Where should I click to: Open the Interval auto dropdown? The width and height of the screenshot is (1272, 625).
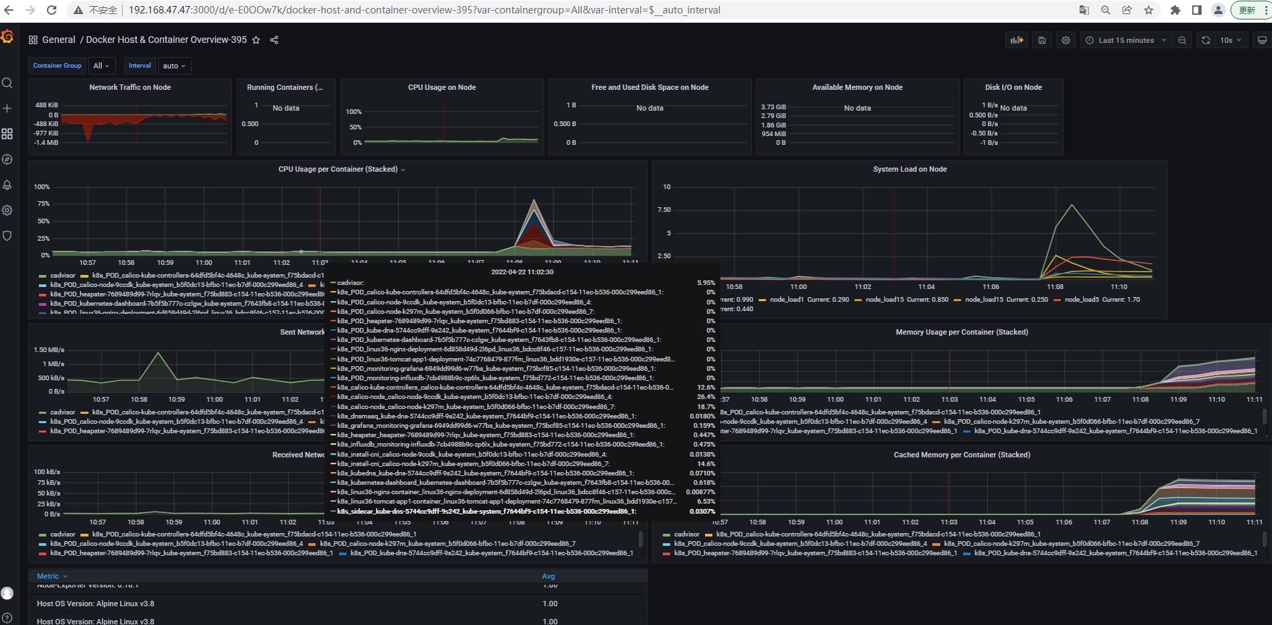coord(174,66)
